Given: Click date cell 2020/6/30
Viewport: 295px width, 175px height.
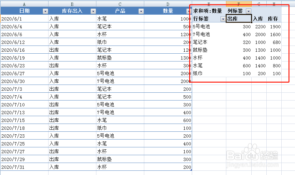Looking at the screenshot, I should 24,81.
